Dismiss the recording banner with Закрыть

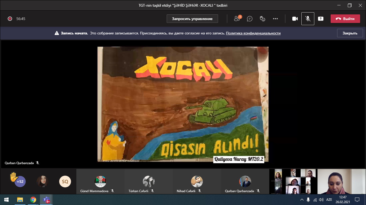click(350, 33)
